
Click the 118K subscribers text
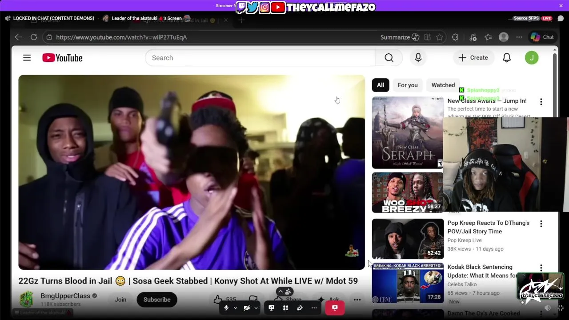point(60,304)
